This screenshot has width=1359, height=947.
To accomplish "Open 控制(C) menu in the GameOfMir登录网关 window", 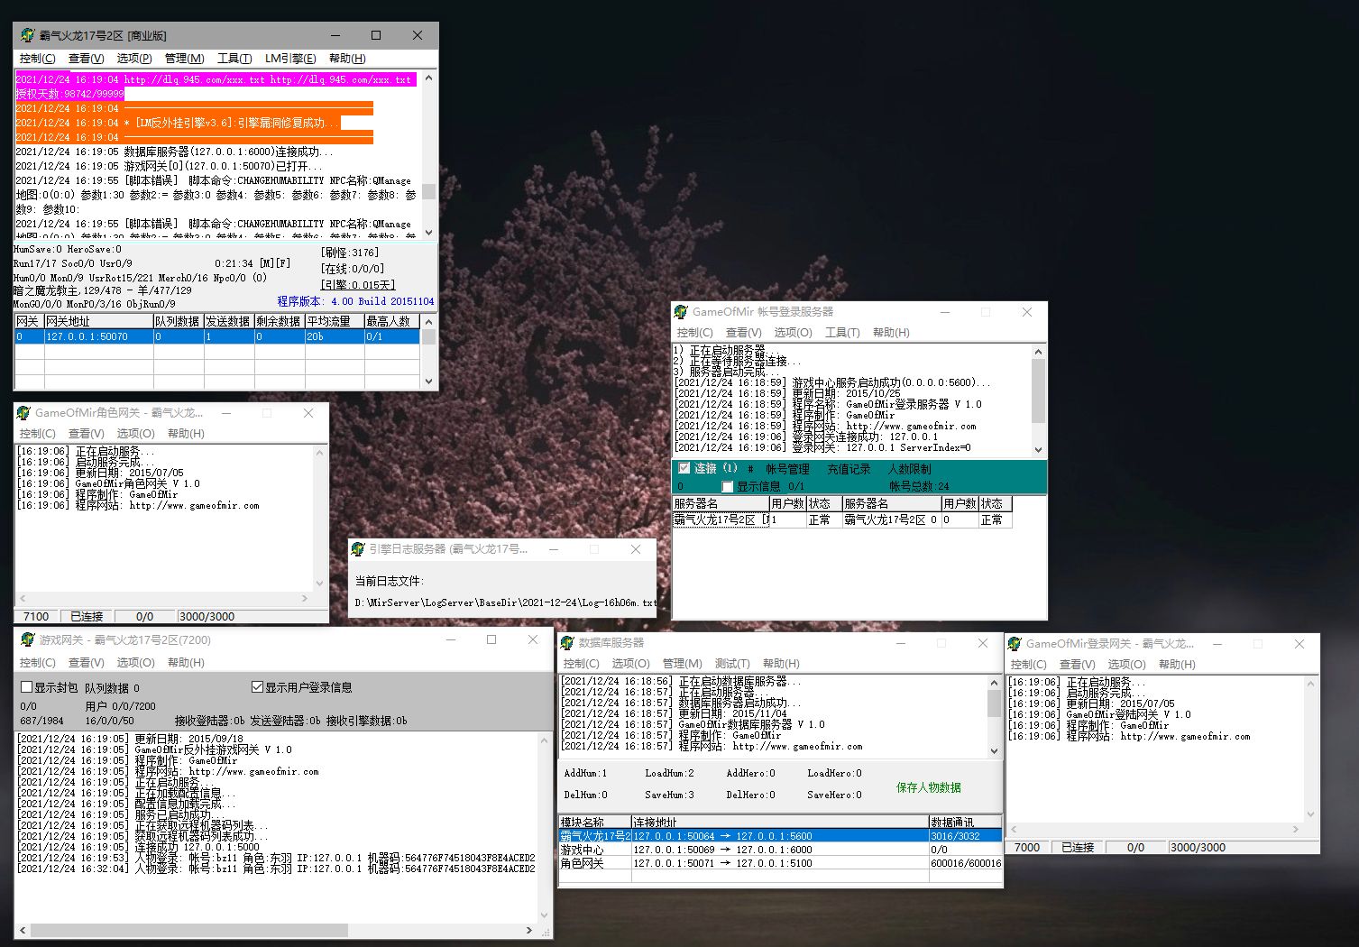I will 1028,665.
